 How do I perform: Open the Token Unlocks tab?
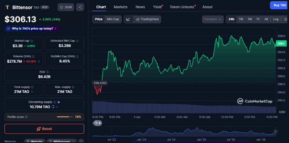pos(182,7)
